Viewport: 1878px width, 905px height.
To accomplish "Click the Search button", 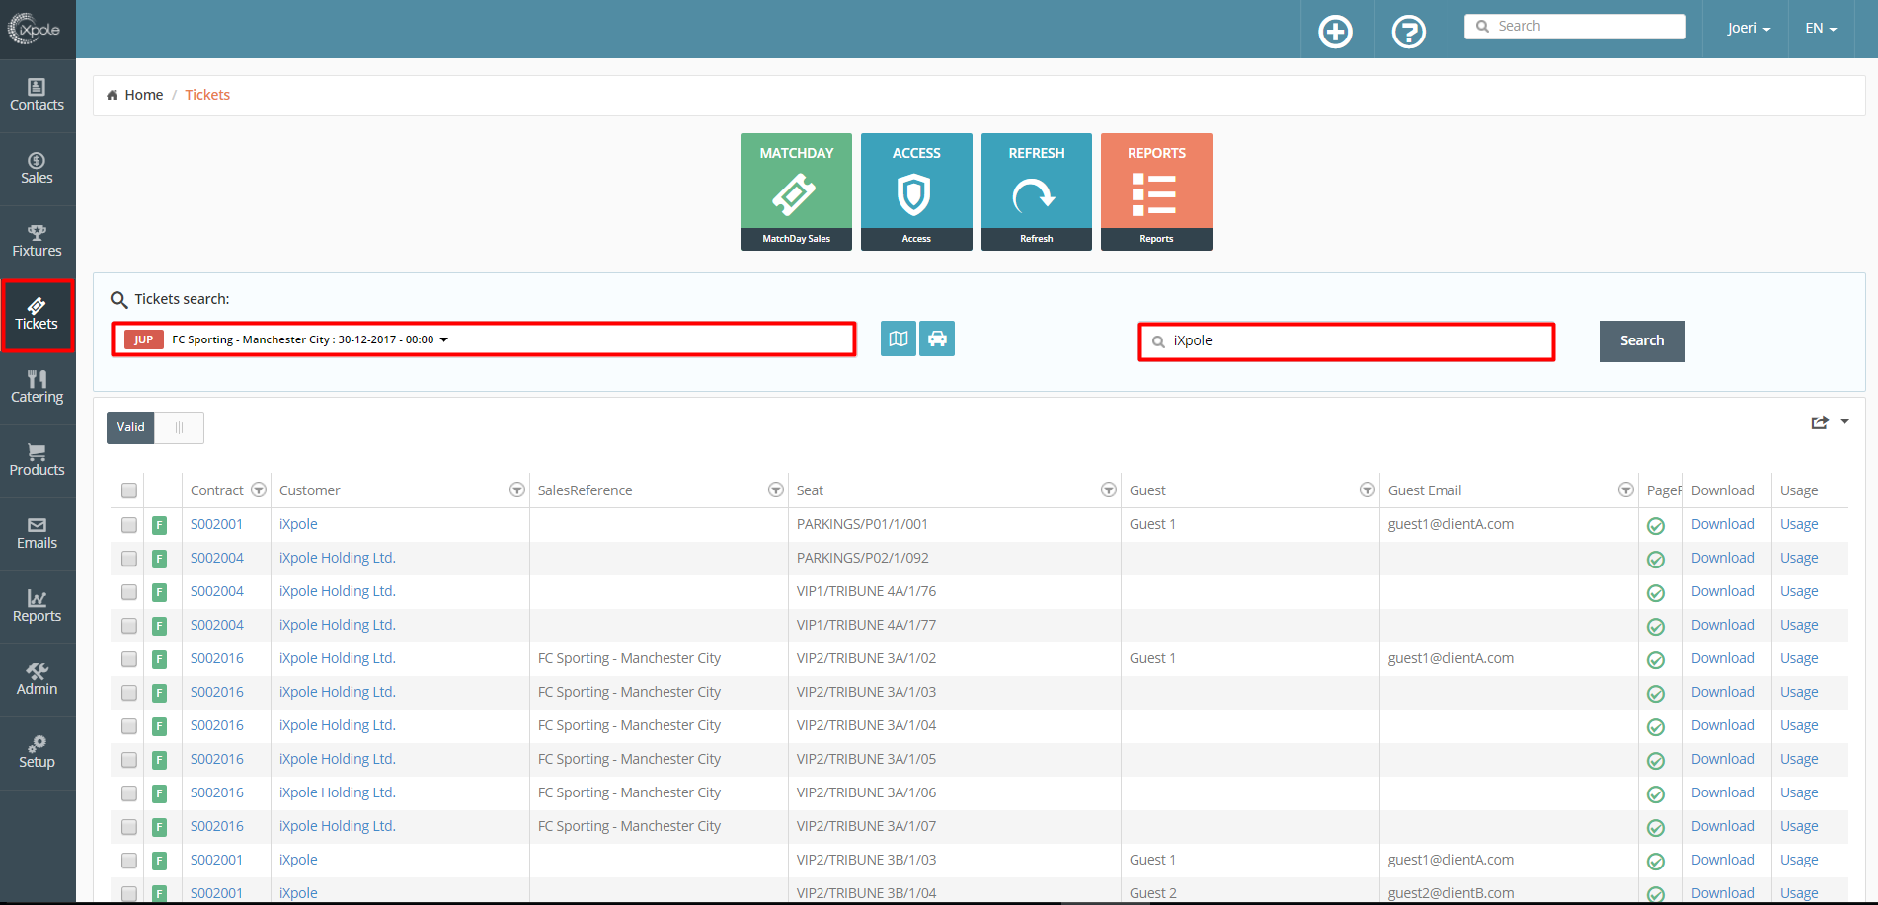I will (x=1642, y=340).
